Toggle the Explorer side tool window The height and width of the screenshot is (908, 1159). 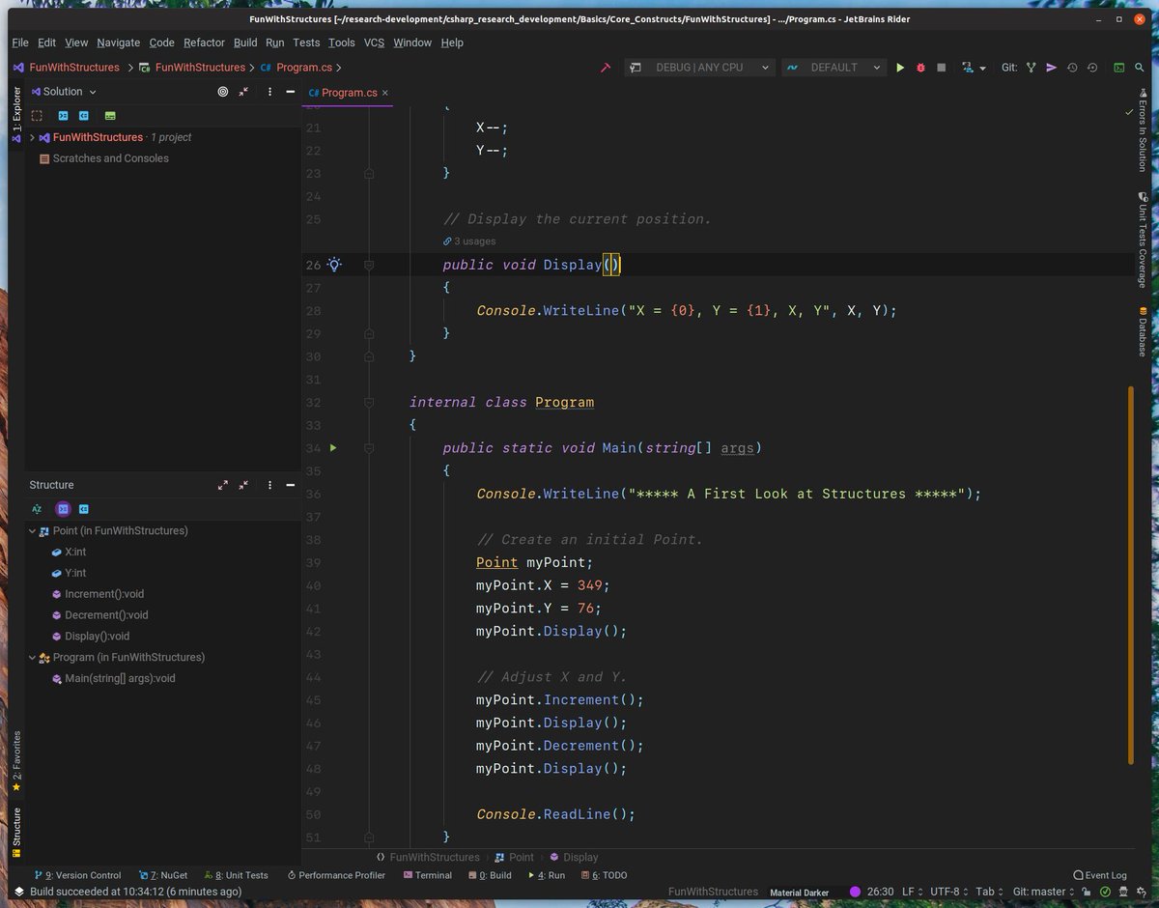(15, 115)
